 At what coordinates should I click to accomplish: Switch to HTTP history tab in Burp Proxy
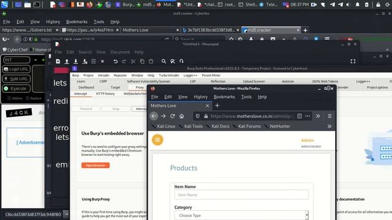click(x=105, y=94)
